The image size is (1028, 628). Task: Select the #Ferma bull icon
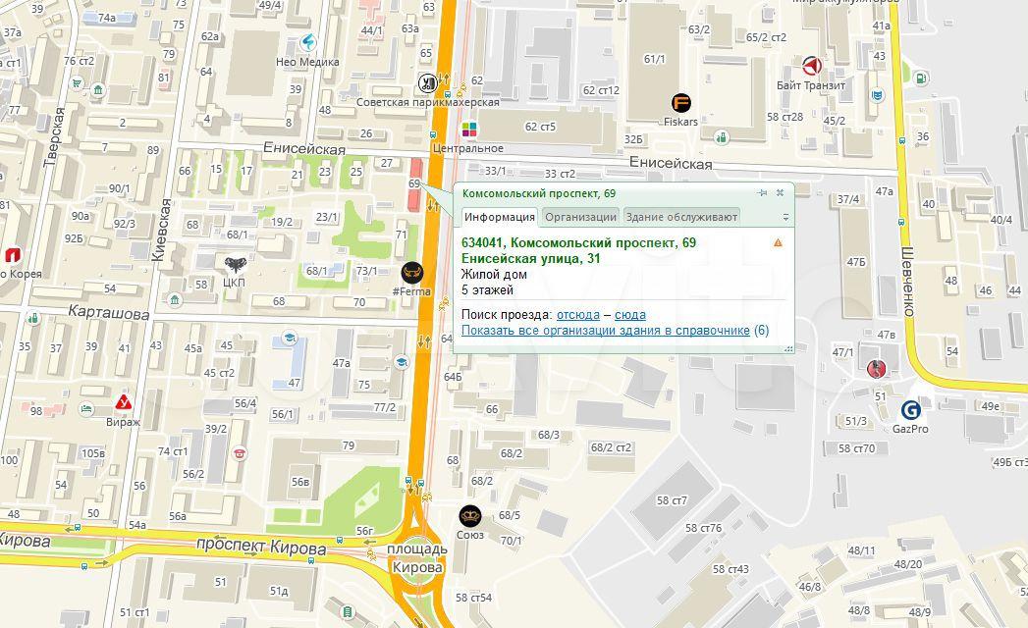(x=411, y=272)
